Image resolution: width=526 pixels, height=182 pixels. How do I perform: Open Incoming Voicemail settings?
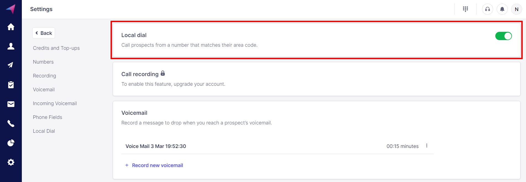(55, 103)
